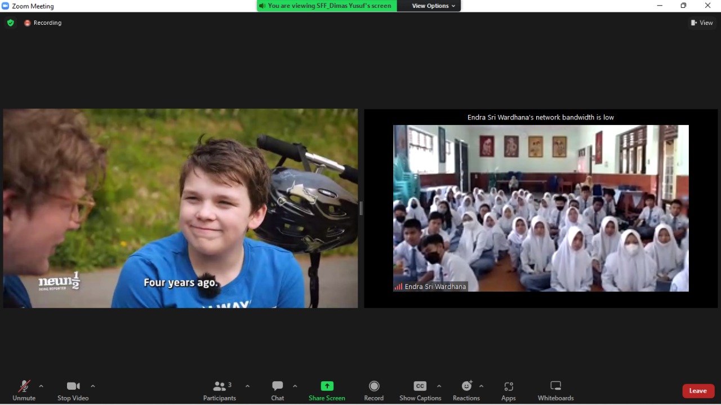Open the Reactions menu

466,390
